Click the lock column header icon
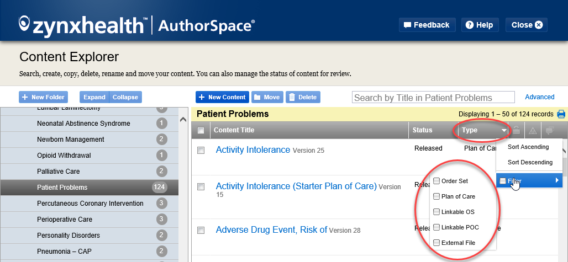568x262 pixels. pyautogui.click(x=516, y=130)
